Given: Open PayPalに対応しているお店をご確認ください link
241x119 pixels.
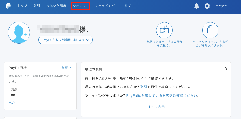Looking at the screenshot, I should coord(162,96).
